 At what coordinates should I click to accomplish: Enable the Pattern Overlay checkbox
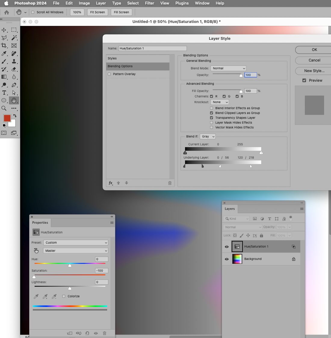[109, 74]
